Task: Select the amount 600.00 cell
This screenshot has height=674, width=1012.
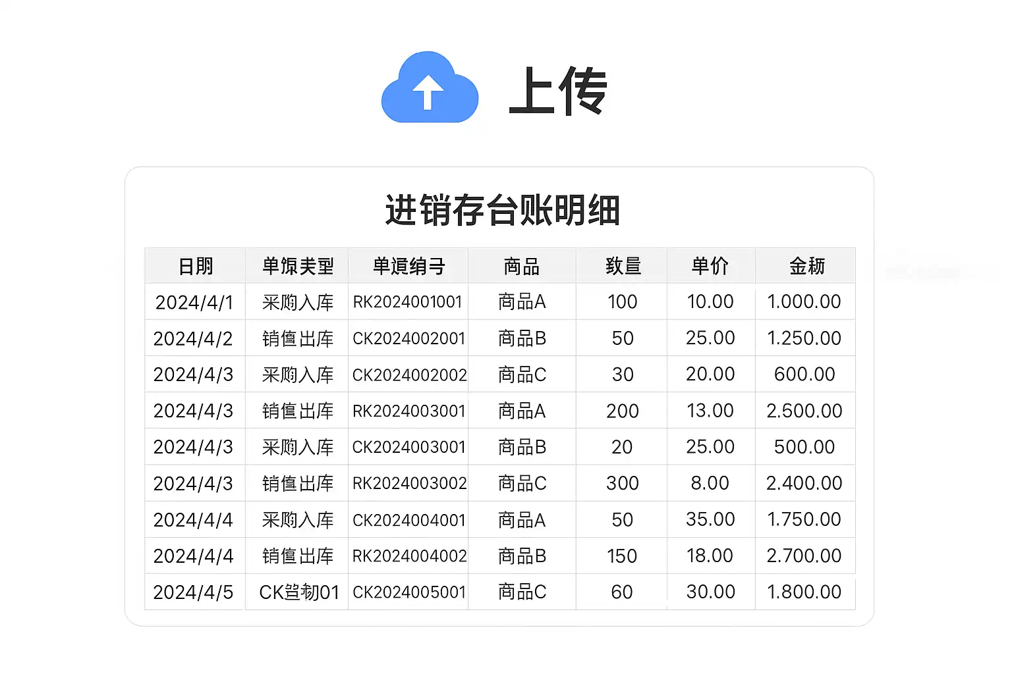Action: click(804, 375)
